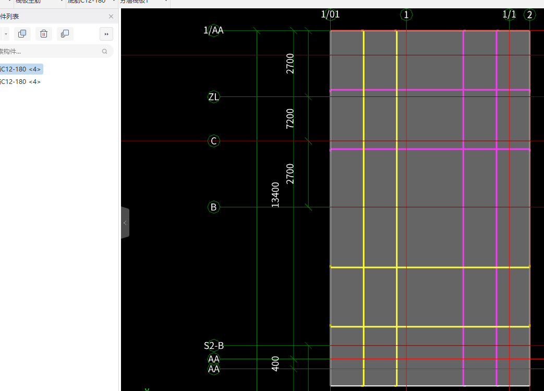Click axis bubble 2 at top
The image size is (544, 391).
[x=530, y=15]
